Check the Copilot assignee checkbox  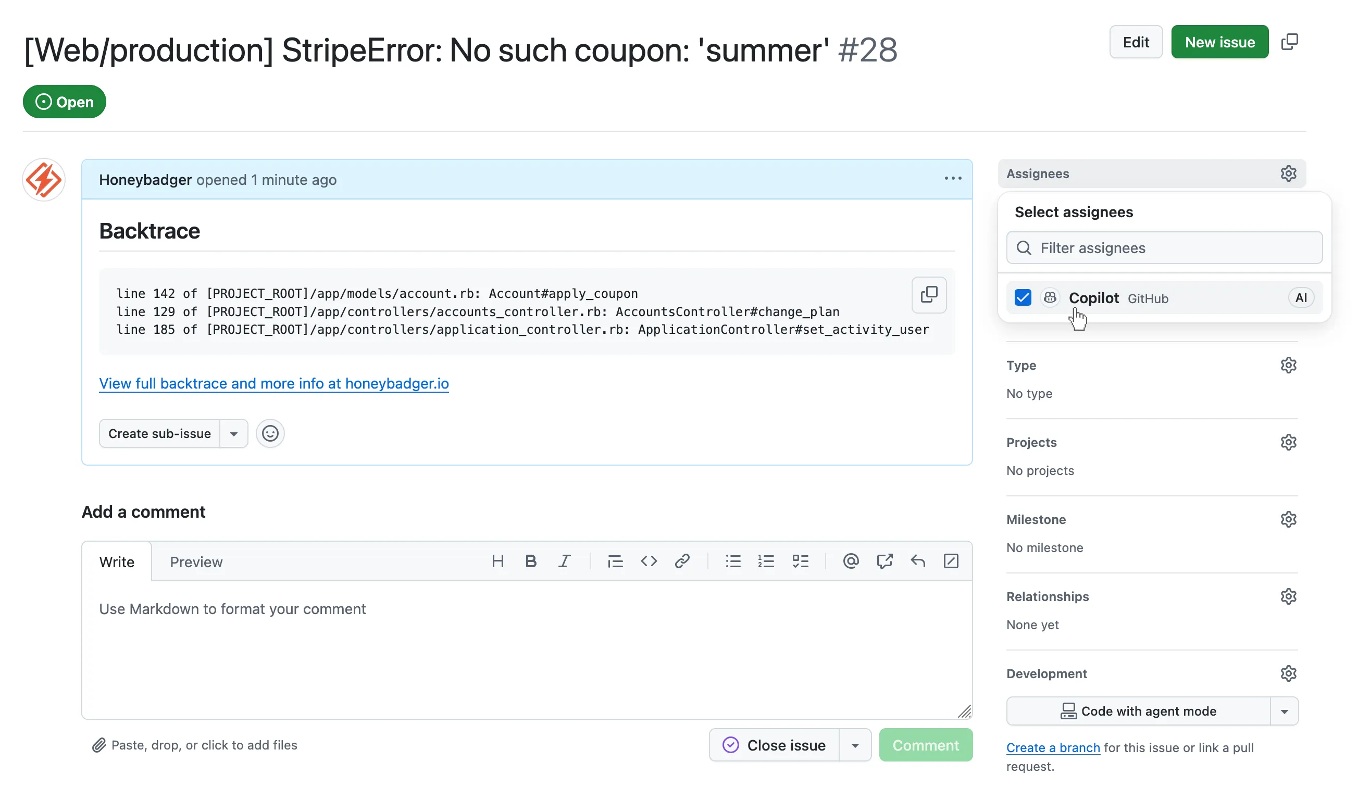1022,297
